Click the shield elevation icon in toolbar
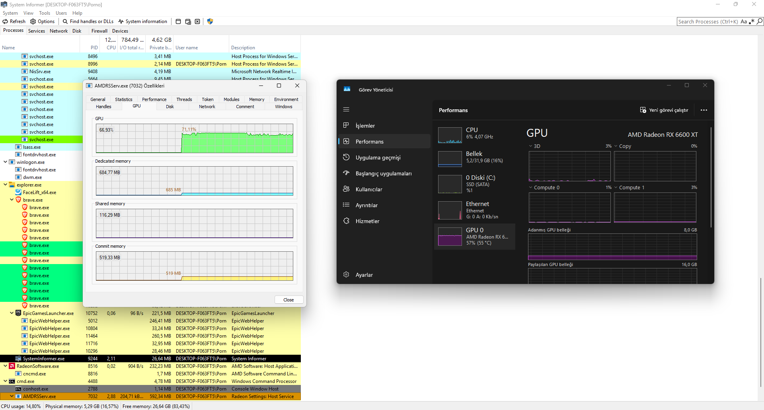Screen dimensions: 764x410 [x=210, y=21]
